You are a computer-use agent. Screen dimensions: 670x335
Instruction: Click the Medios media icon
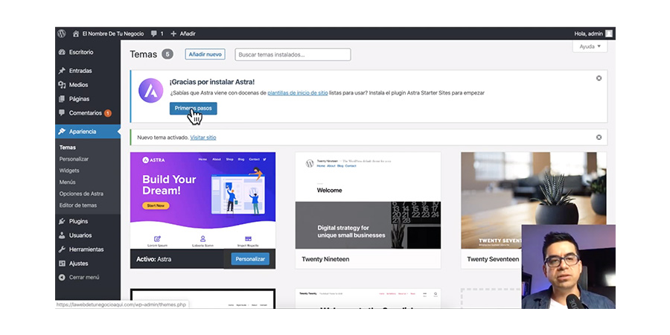tap(62, 85)
